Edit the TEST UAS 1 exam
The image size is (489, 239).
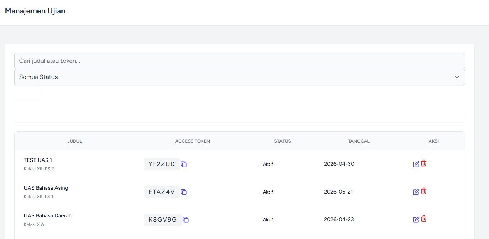pyautogui.click(x=416, y=164)
